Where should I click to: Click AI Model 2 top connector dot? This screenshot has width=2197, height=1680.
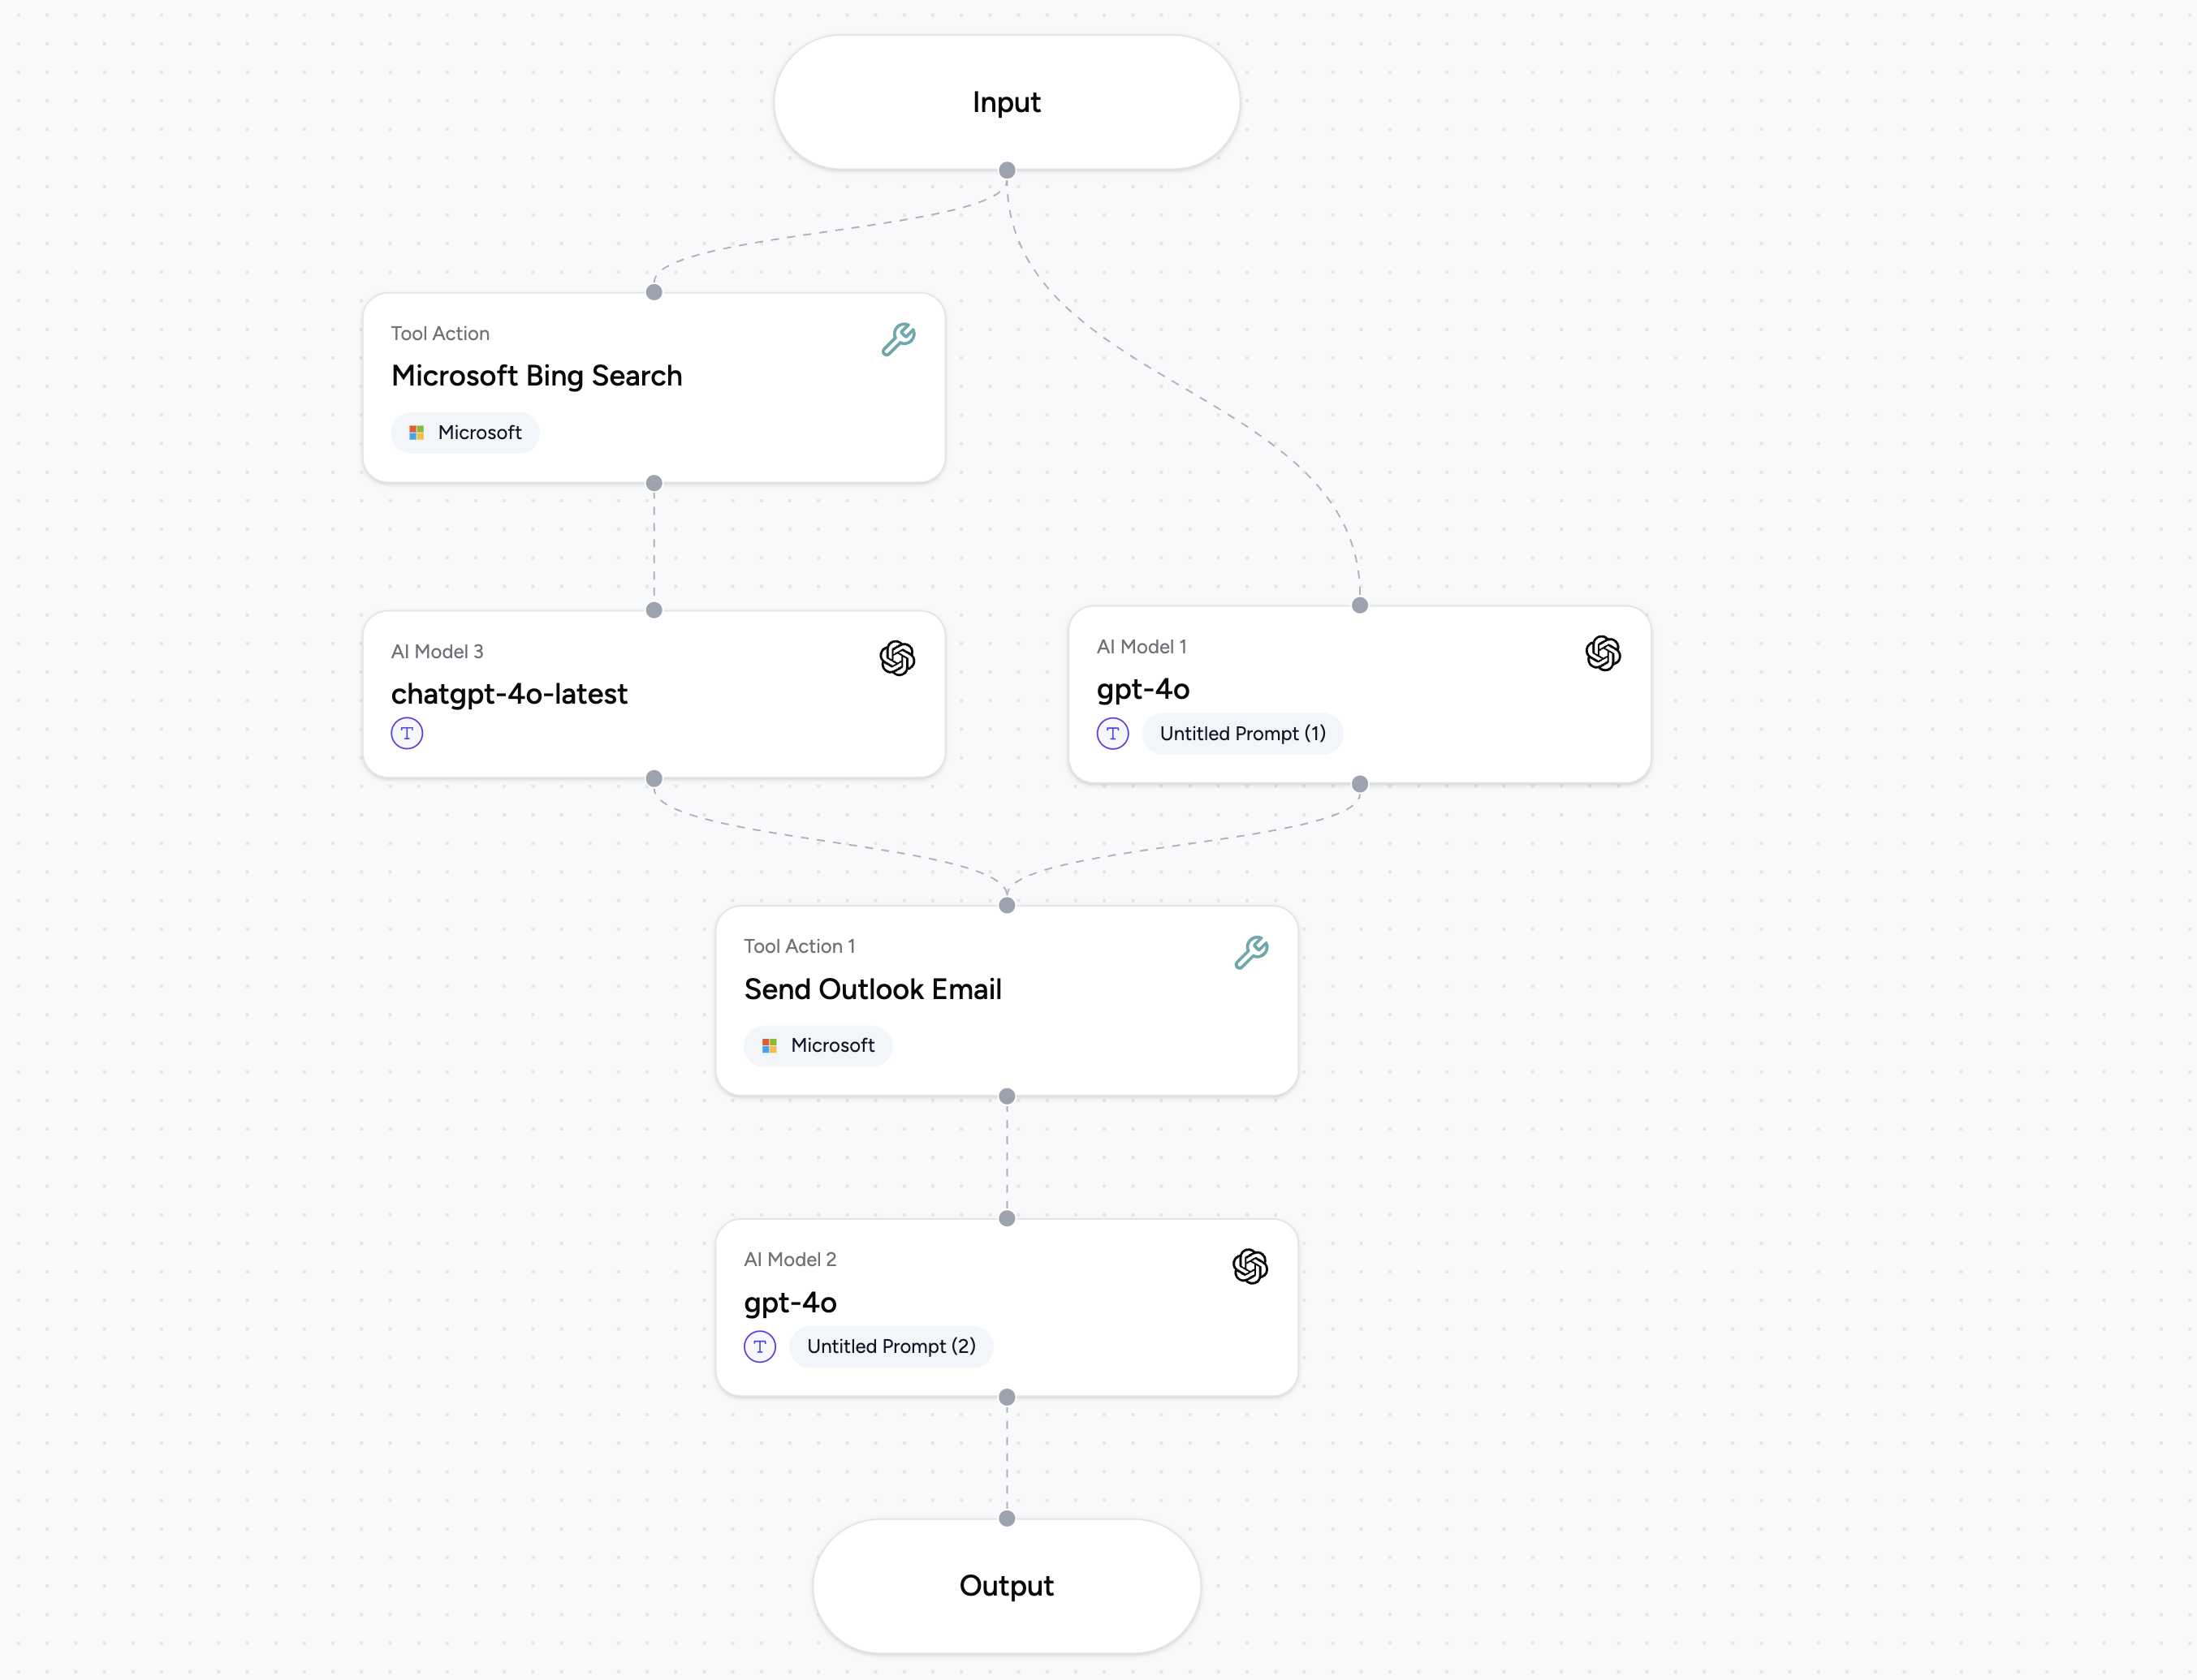[x=1008, y=1218]
